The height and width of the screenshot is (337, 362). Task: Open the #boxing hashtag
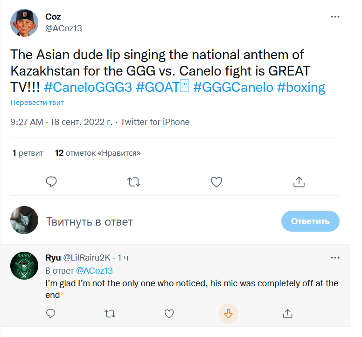coord(301,87)
